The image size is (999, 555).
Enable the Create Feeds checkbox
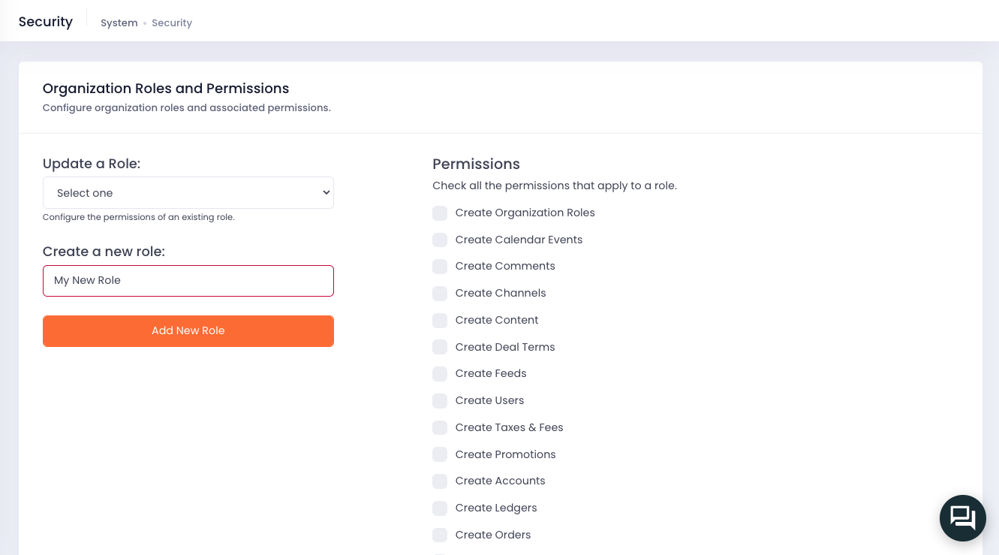pos(440,374)
